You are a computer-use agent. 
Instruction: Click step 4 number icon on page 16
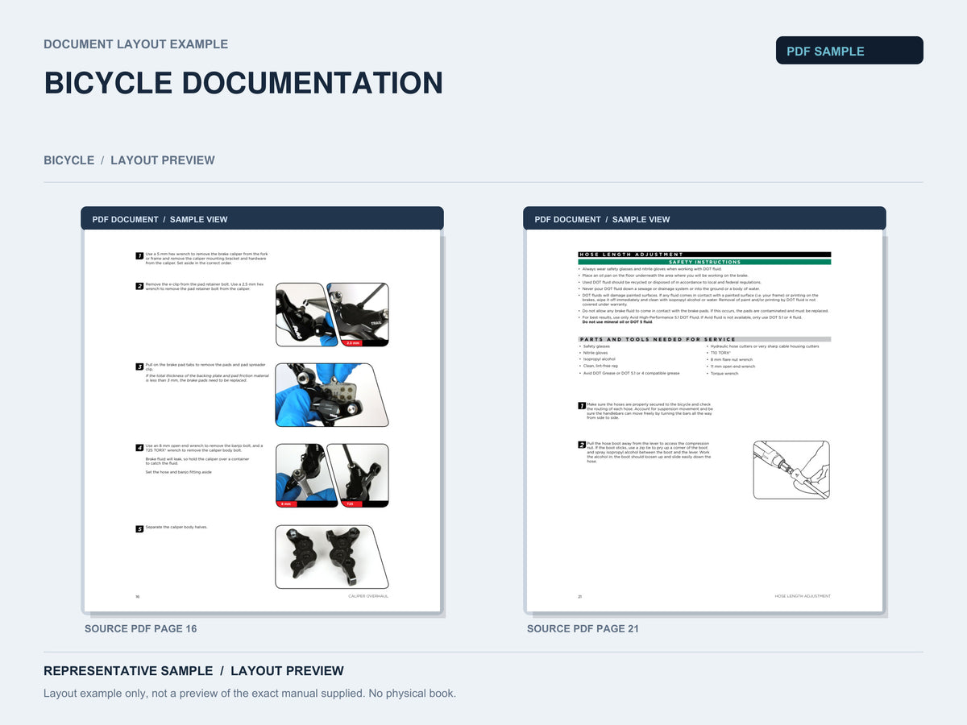(139, 447)
